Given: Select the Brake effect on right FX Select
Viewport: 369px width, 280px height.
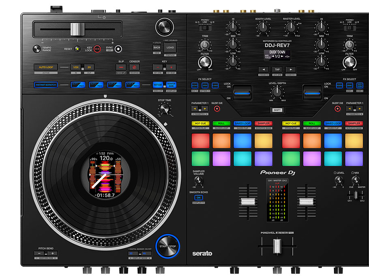Looking at the screenshot, I should 350,86.
